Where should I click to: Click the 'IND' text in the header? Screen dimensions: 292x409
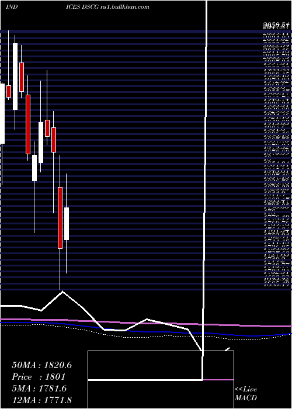(x=12, y=7)
